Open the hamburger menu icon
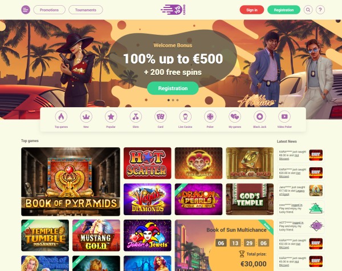342x271 pixels. point(26,10)
